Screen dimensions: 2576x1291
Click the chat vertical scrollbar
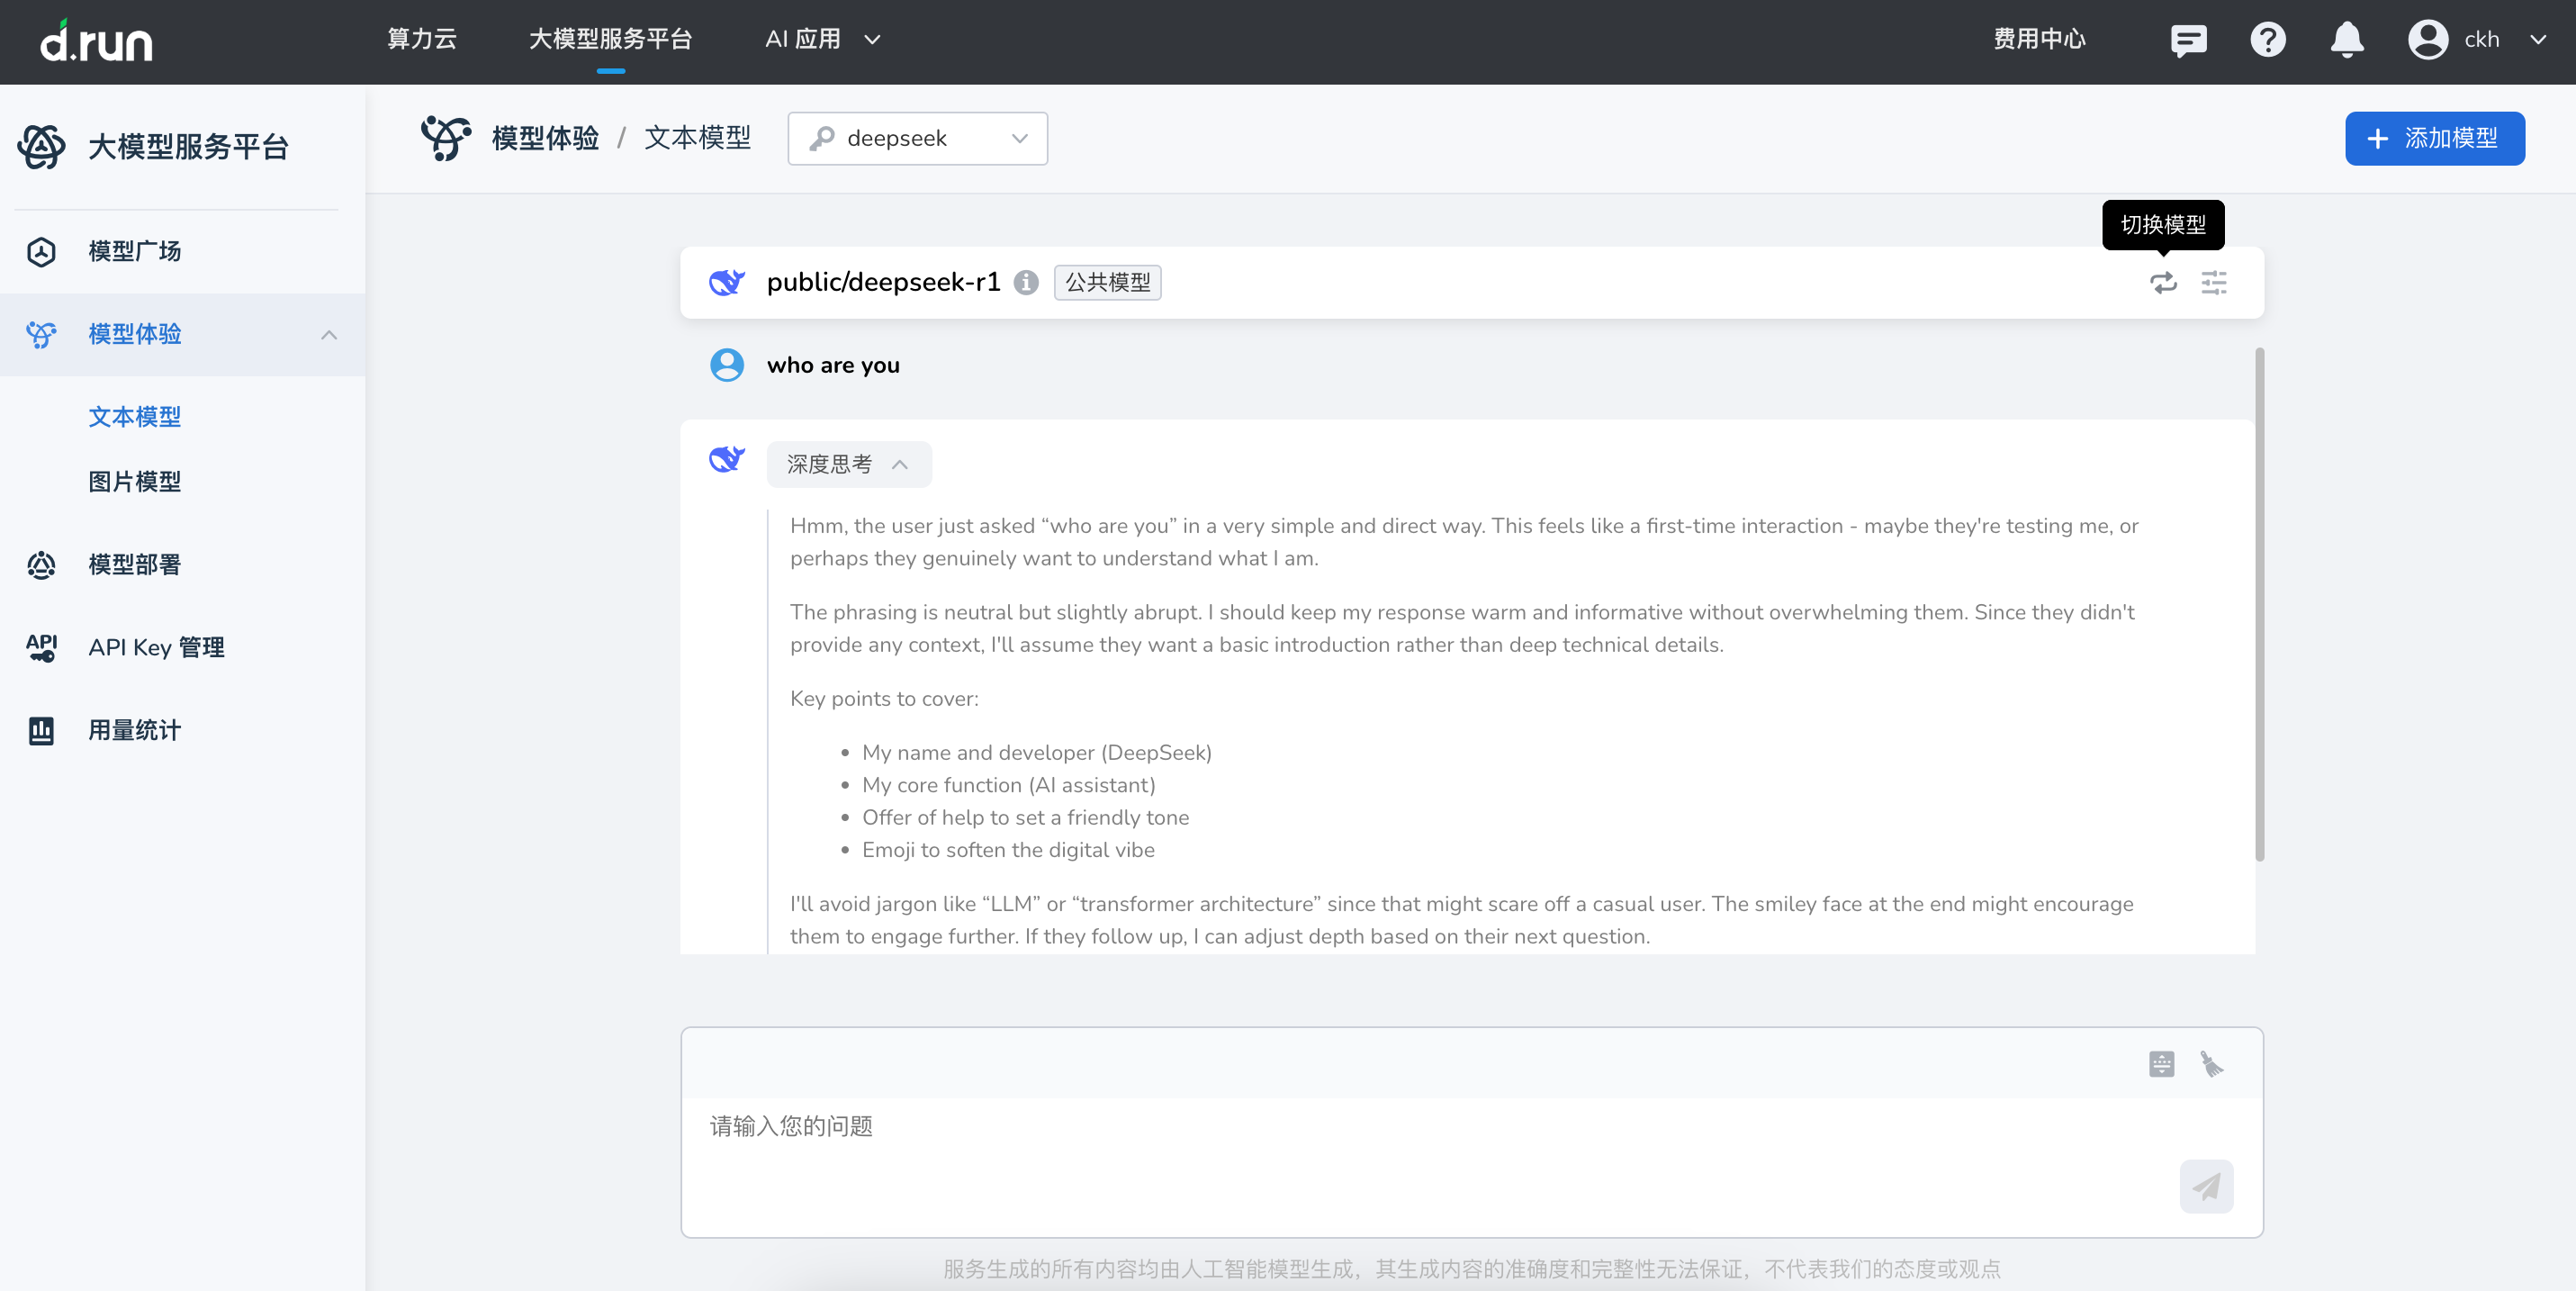point(2259,604)
